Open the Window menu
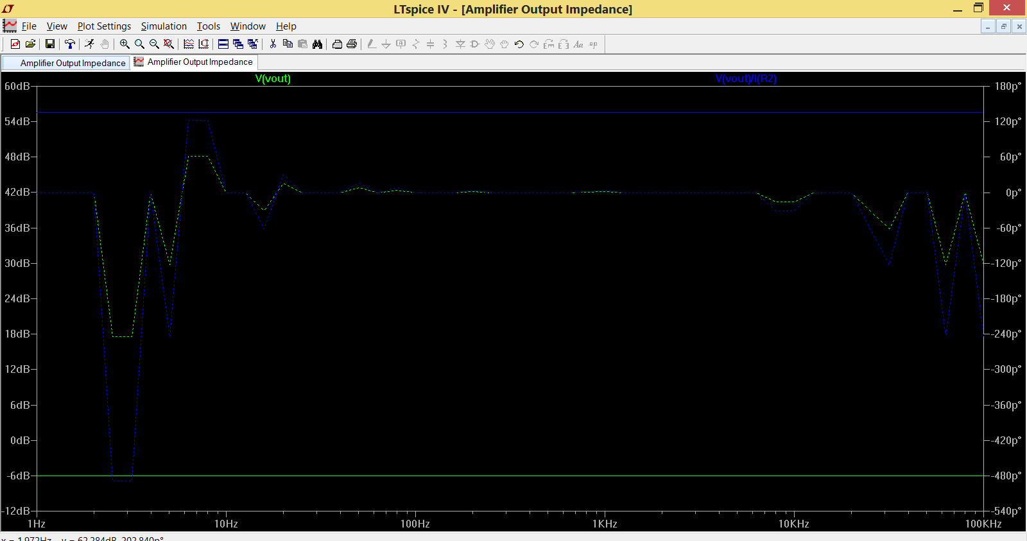 click(248, 26)
